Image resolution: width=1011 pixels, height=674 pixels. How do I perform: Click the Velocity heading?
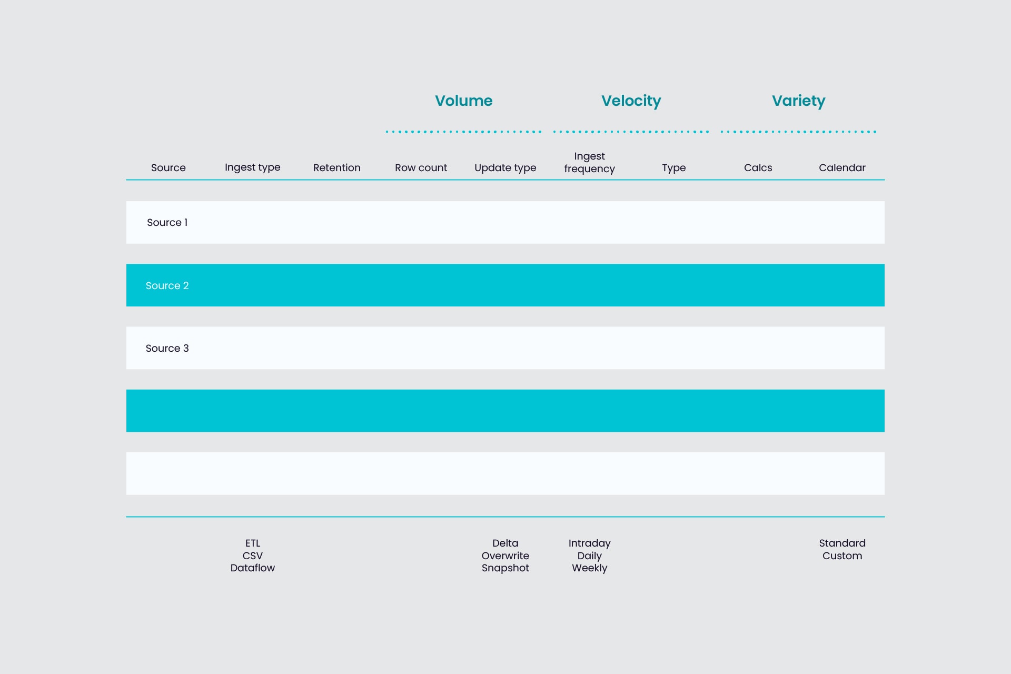pos(631,101)
